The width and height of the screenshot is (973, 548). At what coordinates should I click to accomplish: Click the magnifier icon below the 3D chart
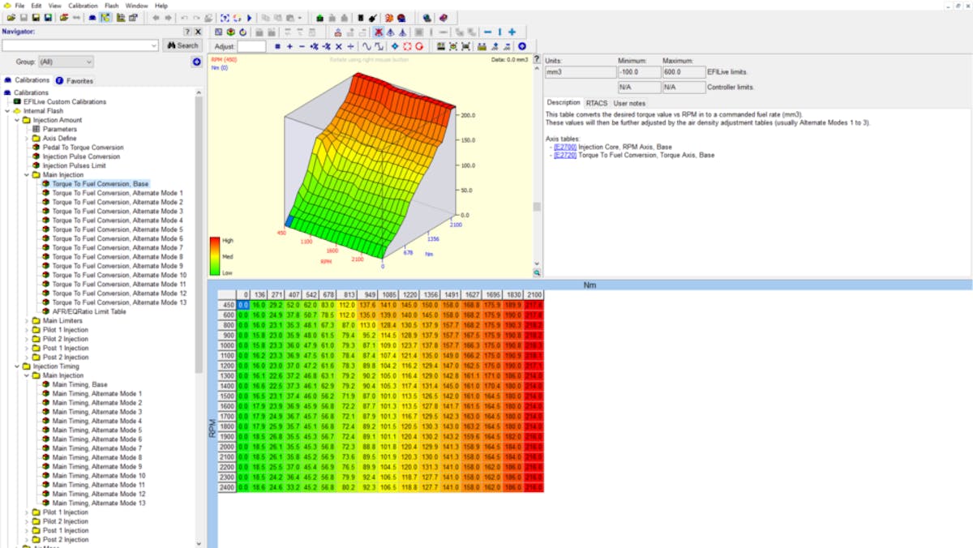coord(537,273)
